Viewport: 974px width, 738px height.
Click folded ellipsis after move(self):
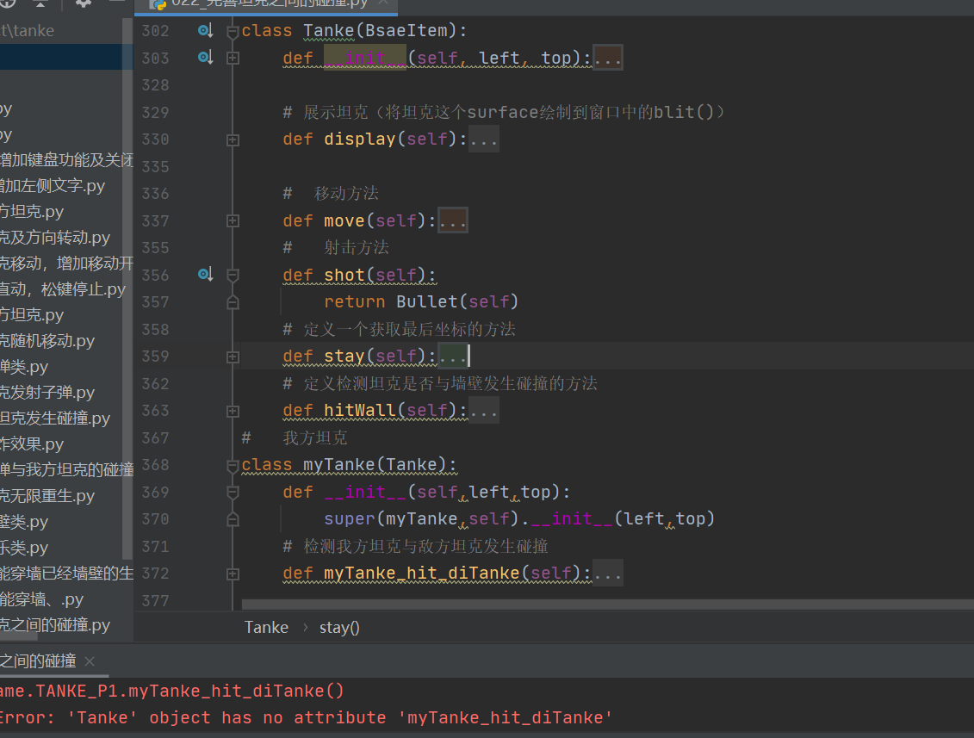click(x=452, y=220)
